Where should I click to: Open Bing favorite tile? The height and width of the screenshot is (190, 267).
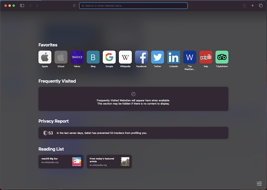[x=93, y=57]
